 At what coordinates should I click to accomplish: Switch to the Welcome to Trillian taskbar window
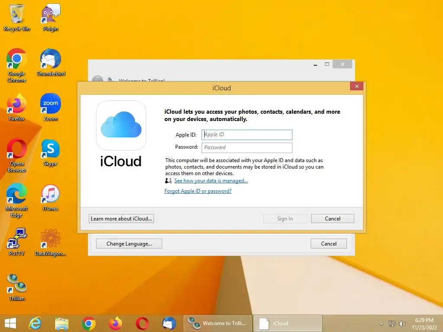(x=218, y=323)
